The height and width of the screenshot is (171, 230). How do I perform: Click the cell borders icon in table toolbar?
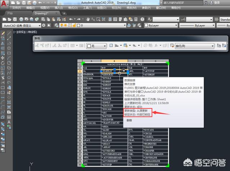tap(111, 45)
